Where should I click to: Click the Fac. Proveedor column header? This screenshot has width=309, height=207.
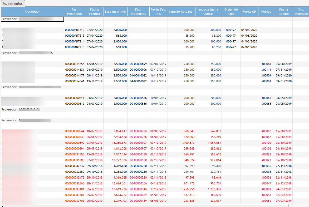click(x=75, y=12)
